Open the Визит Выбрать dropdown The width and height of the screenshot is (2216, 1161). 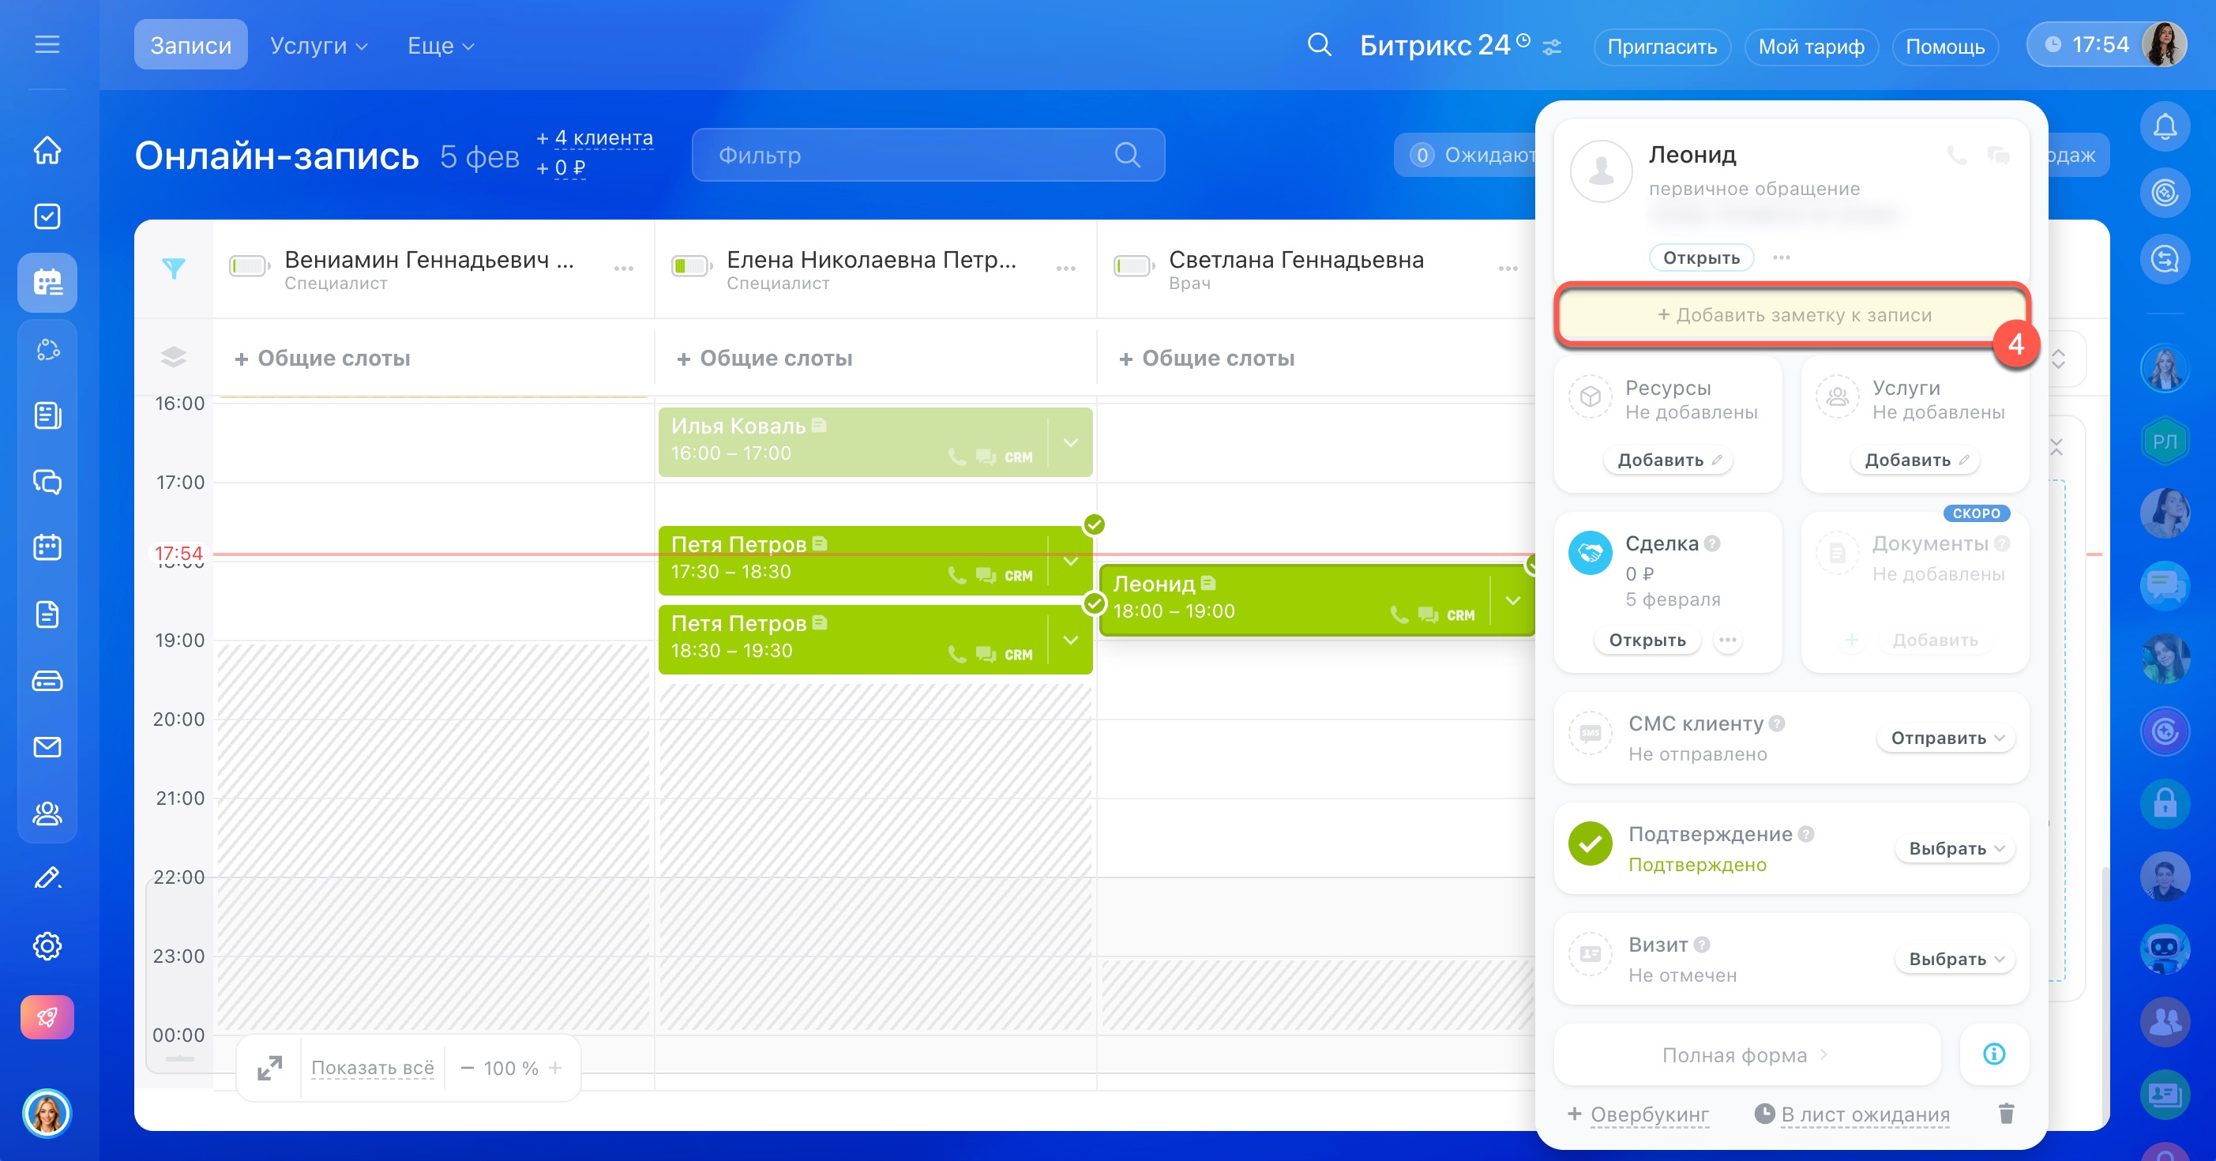tap(1955, 959)
